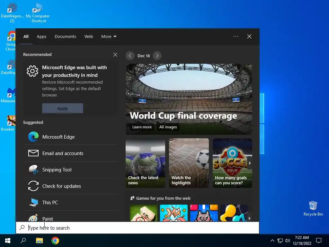The width and height of the screenshot is (329, 247).
Task: Open How many goals can you score card
Action: [232, 163]
